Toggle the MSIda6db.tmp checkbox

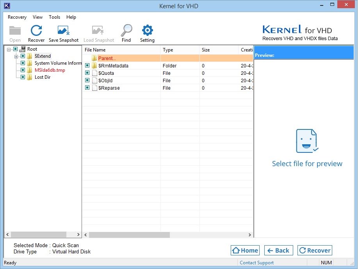(23, 70)
